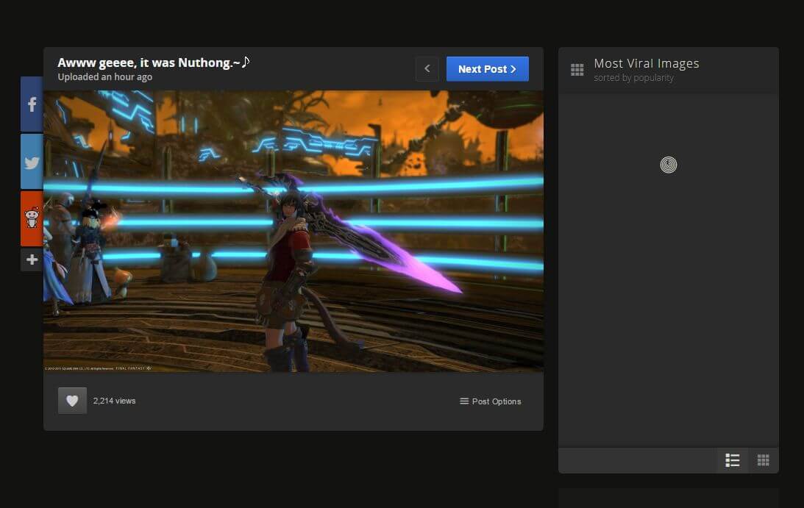804x508 pixels.
Task: Favorite the post with the heart icon
Action: tap(72, 401)
